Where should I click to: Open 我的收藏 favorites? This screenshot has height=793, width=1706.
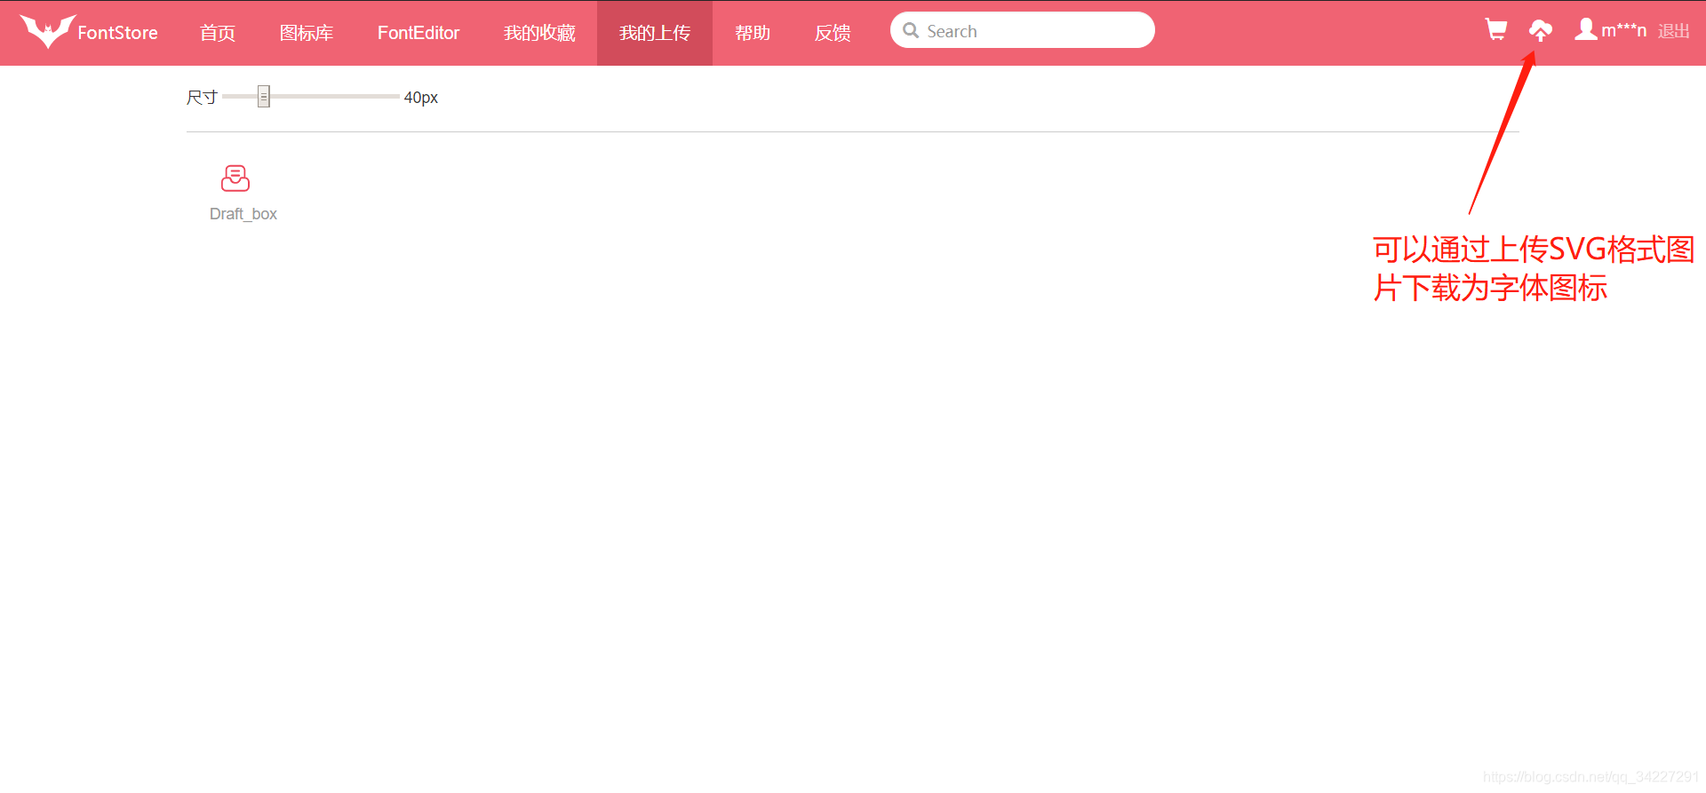tap(539, 33)
